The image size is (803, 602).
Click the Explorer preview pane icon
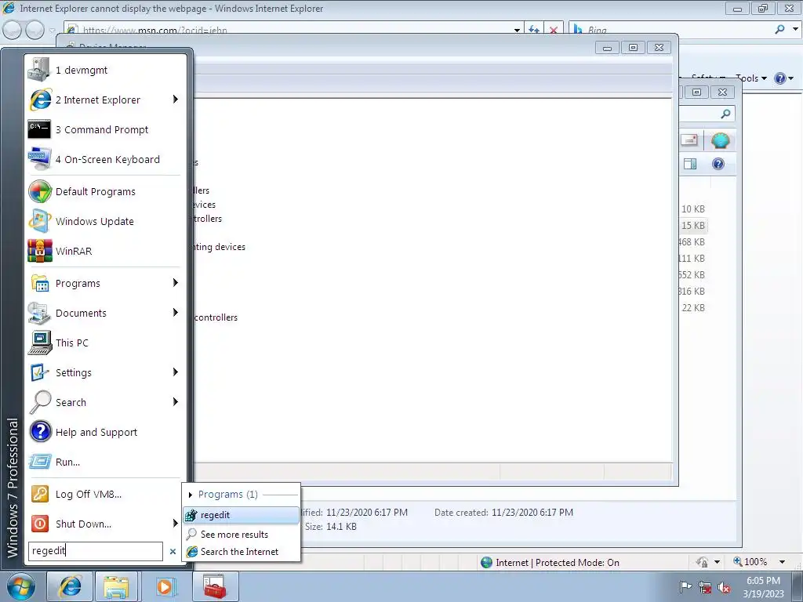tap(690, 164)
